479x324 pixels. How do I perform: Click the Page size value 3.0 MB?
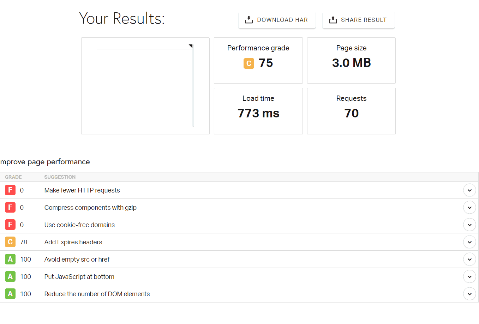(x=351, y=63)
